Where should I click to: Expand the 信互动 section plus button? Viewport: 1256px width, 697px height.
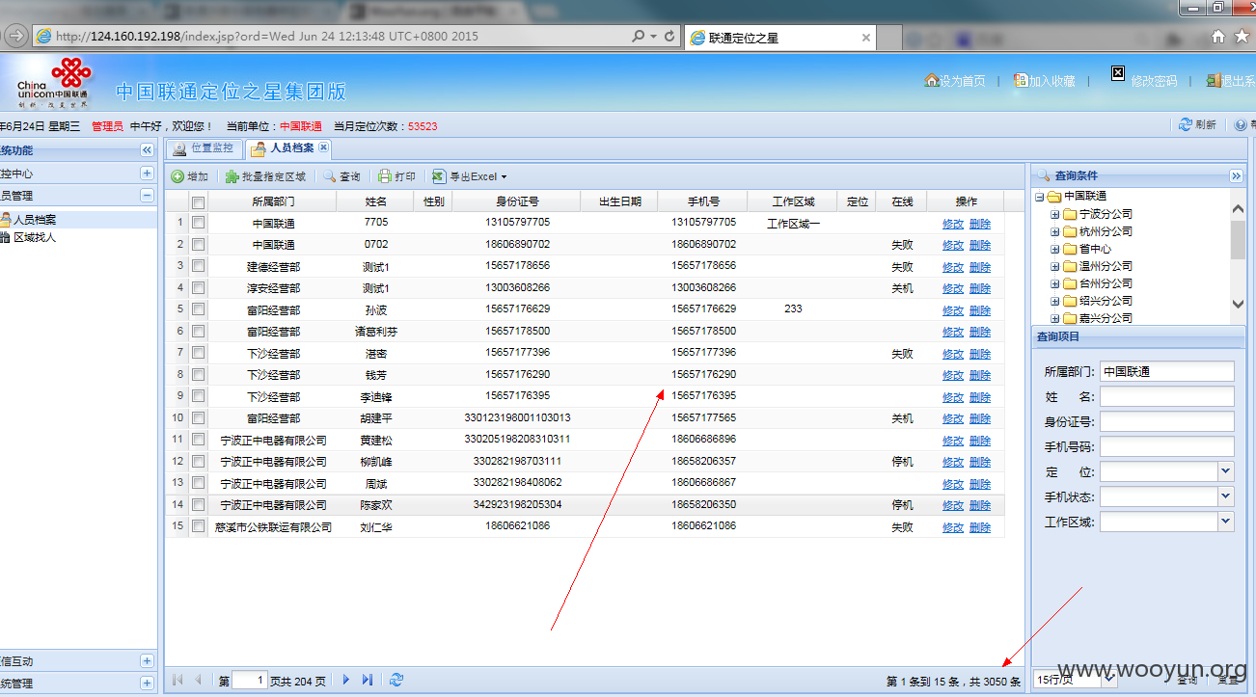click(x=147, y=661)
